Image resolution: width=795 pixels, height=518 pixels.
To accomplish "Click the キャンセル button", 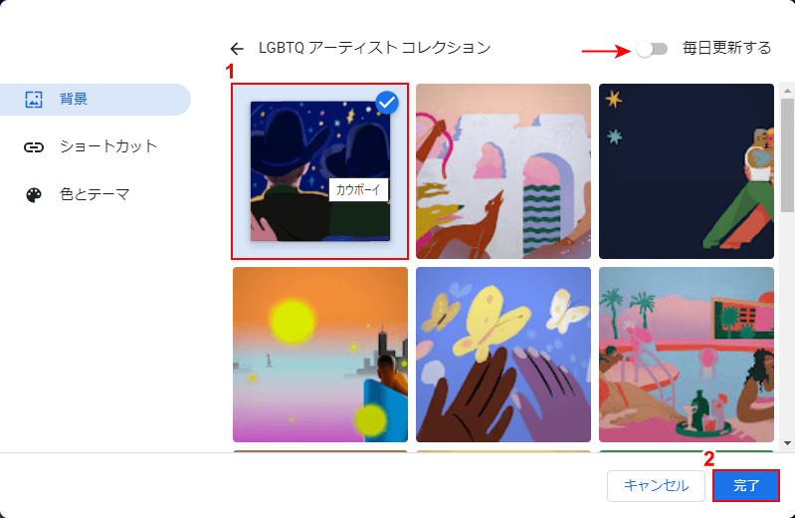I will click(x=656, y=485).
